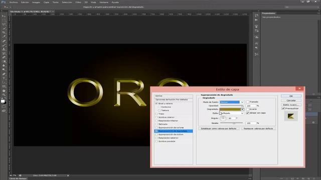Select the Gradient tool

[x=4, y=61]
